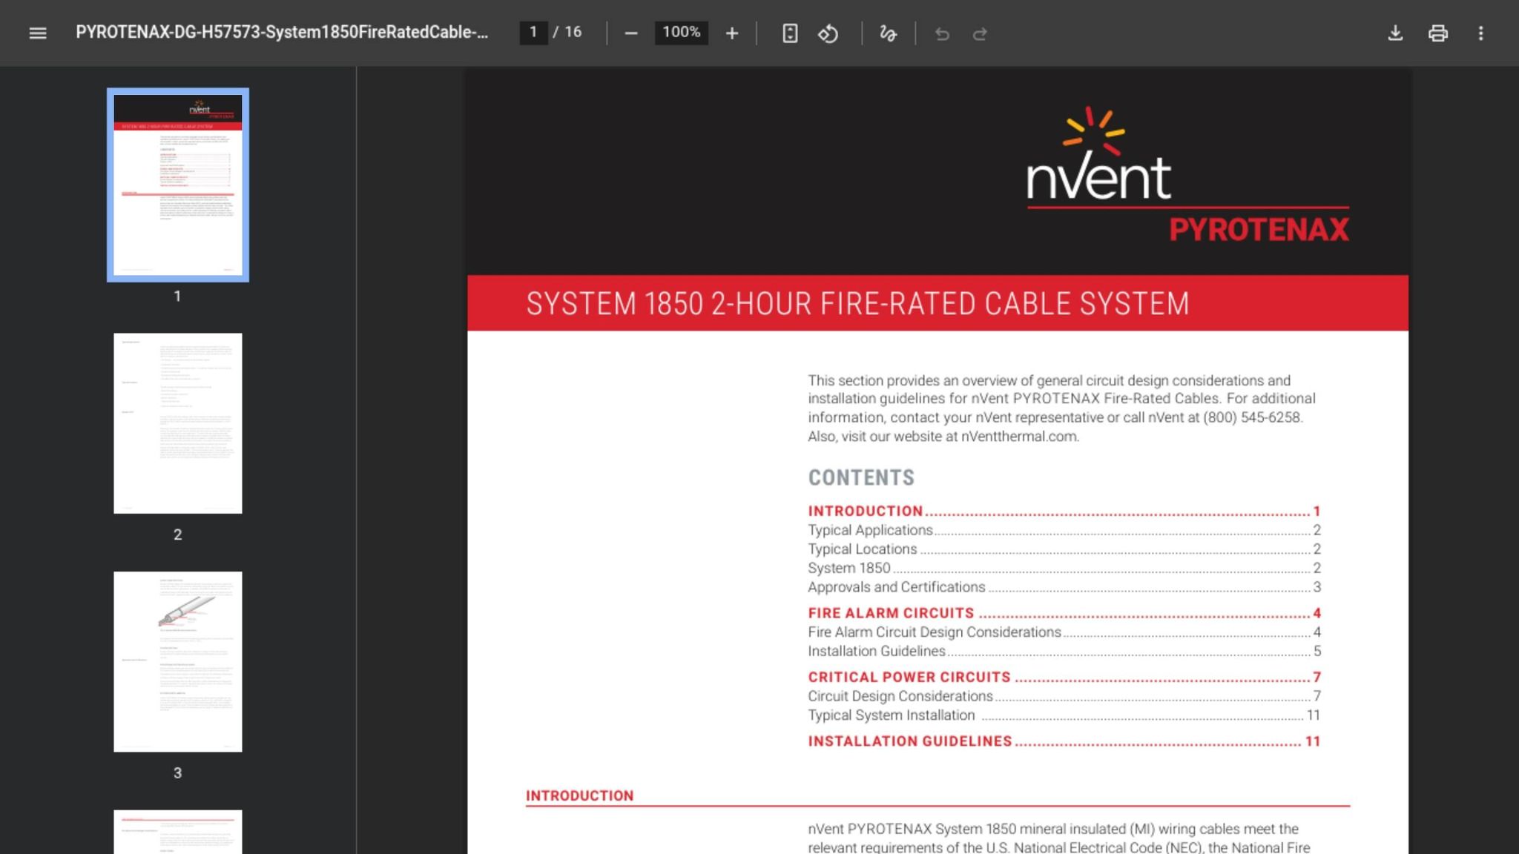Click the page number input field

533,33
